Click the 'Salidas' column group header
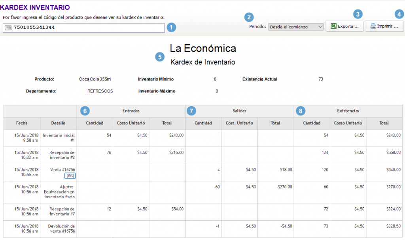Screen dimensions: 405x242 pyautogui.click(x=239, y=111)
